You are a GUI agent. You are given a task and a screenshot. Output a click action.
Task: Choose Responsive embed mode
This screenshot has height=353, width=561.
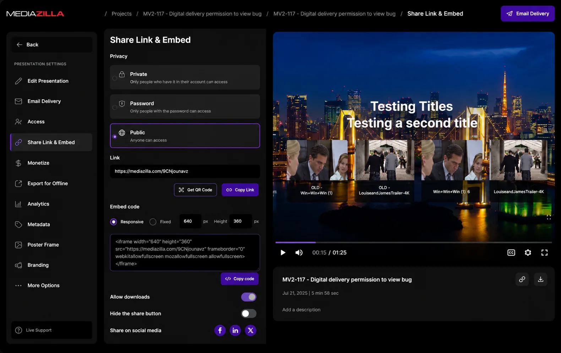coord(114,222)
